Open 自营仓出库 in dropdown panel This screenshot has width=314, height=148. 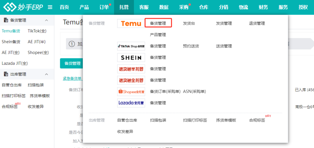(127, 120)
